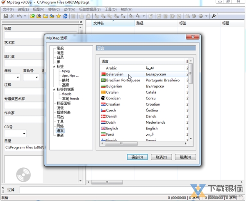
Task: Select the Czech flag icon
Action: 103,110
